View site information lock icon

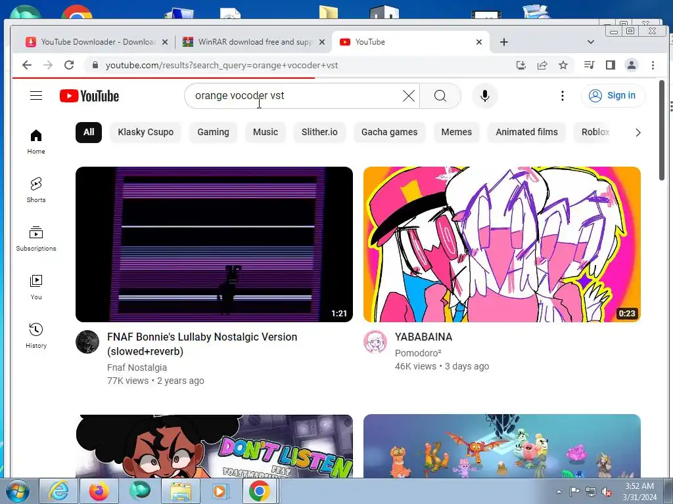[95, 65]
